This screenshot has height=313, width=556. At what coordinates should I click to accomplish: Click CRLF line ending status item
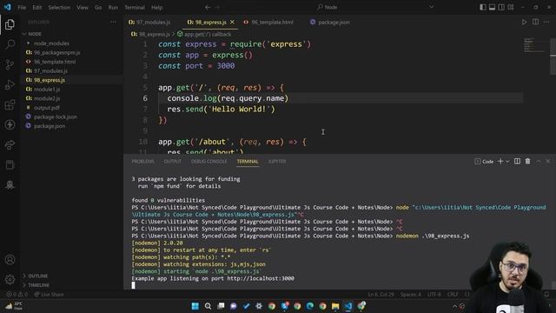pyautogui.click(x=453, y=295)
